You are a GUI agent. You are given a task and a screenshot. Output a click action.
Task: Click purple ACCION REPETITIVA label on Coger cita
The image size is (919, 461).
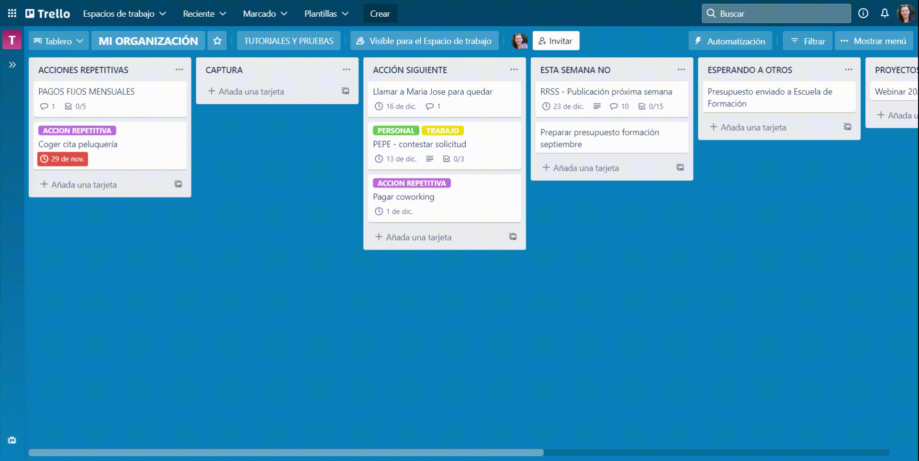(x=77, y=131)
